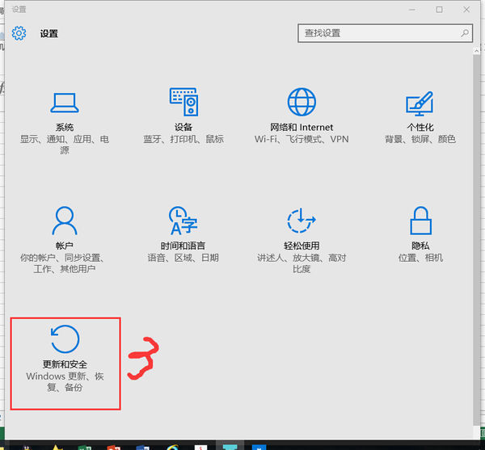The image size is (485, 450).
Task: Open the 帐户 (Accounts) settings tile
Action: click(65, 240)
